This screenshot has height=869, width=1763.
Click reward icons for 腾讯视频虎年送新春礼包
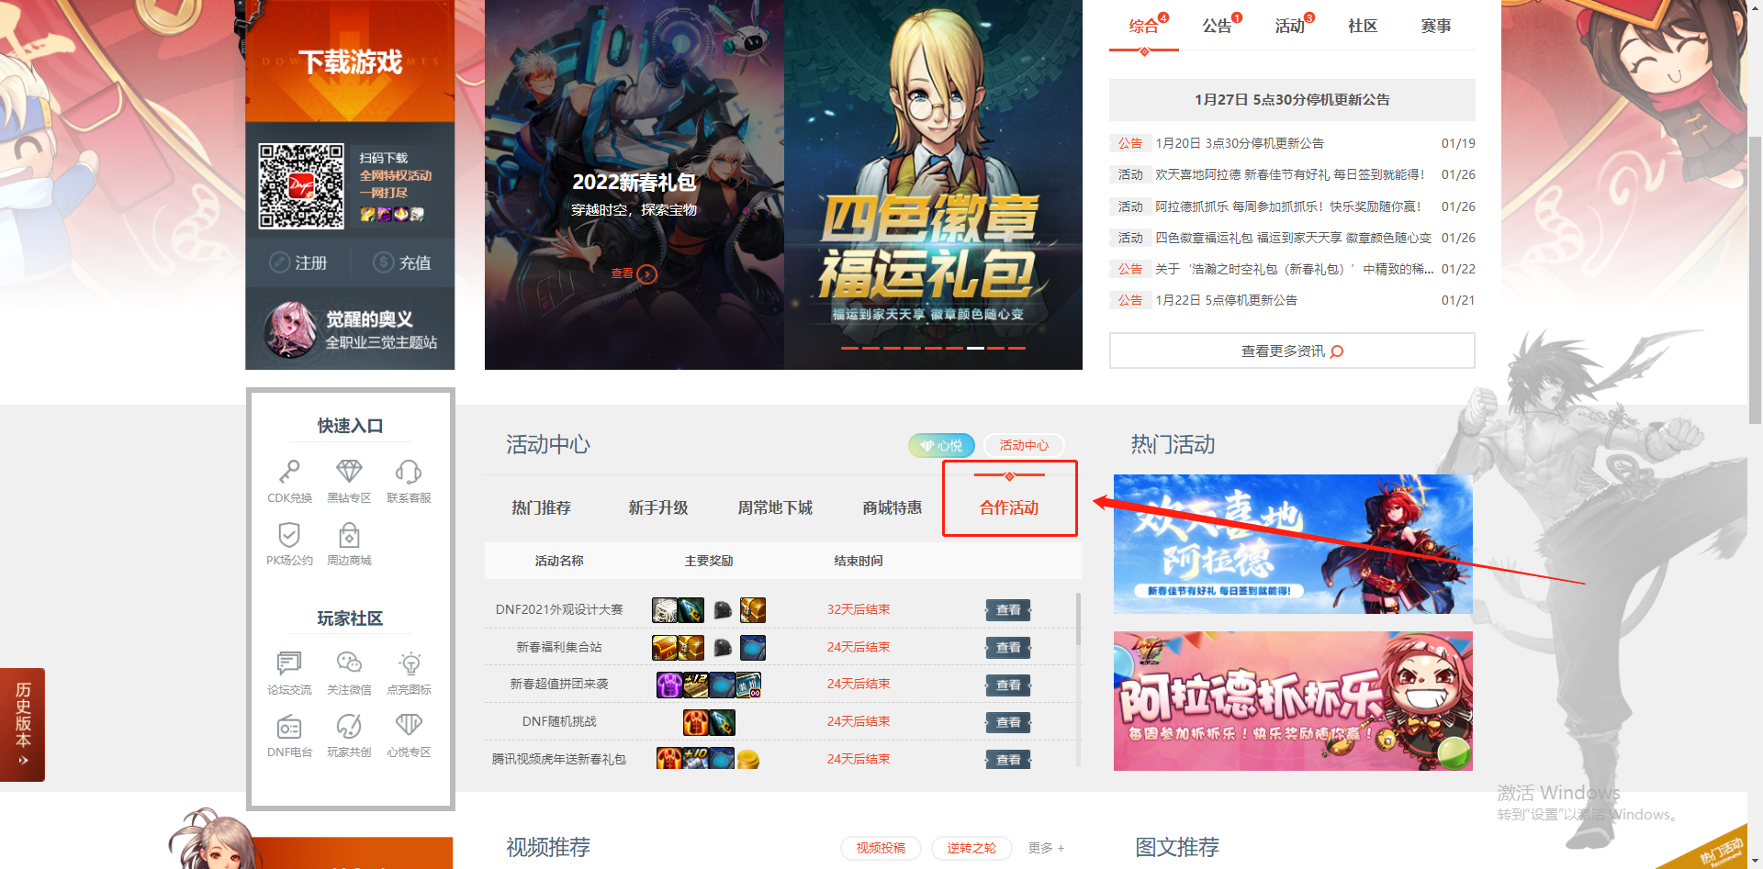709,759
